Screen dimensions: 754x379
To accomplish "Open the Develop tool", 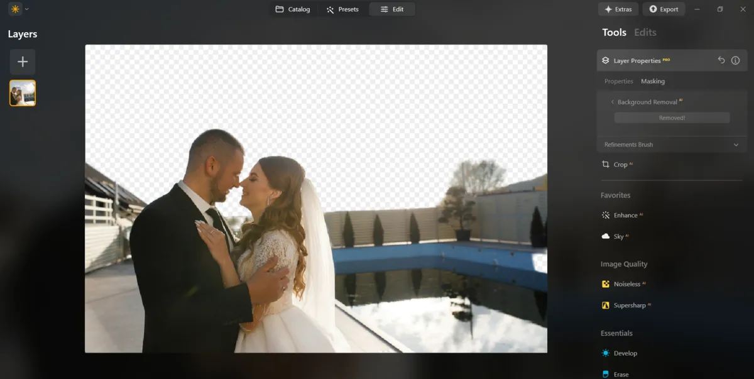I will click(626, 353).
